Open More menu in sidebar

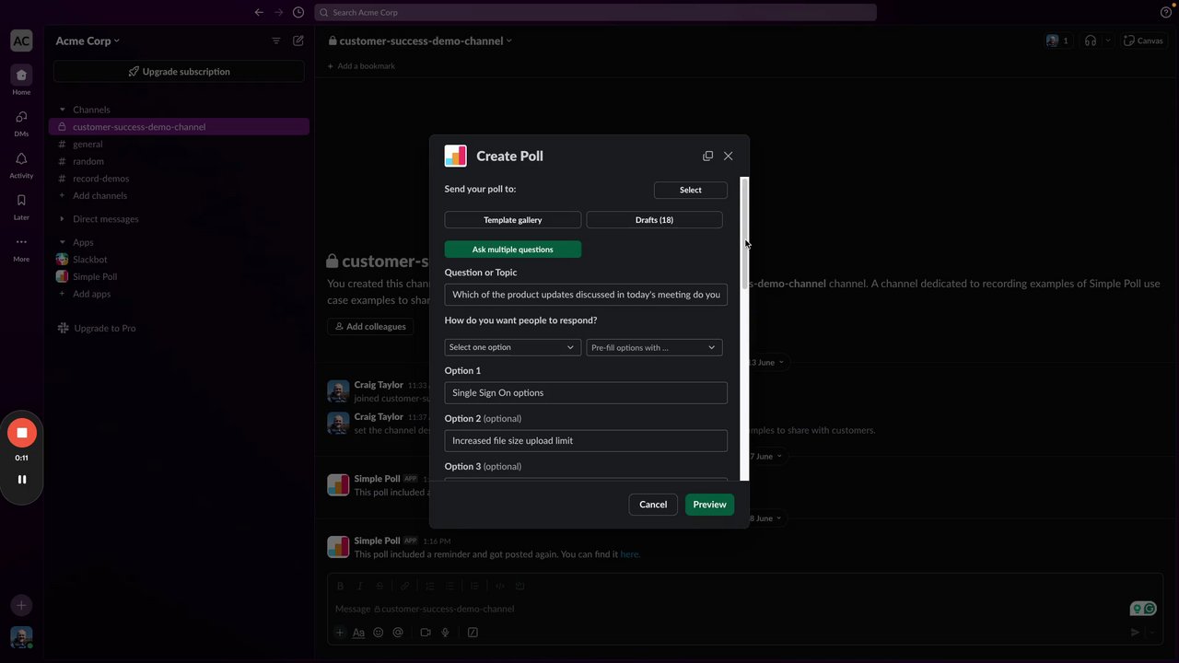[21, 248]
